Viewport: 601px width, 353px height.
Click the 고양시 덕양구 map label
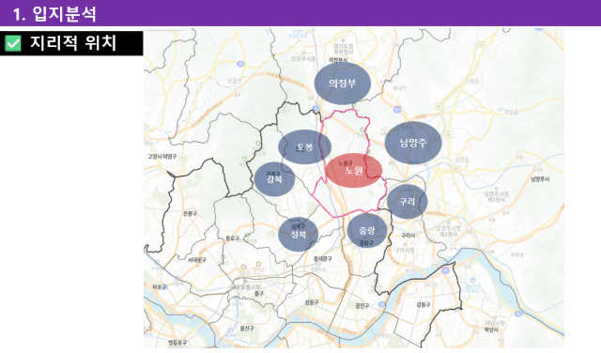coord(162,157)
